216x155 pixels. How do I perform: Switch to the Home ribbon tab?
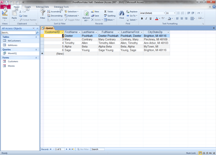tap(17, 7)
